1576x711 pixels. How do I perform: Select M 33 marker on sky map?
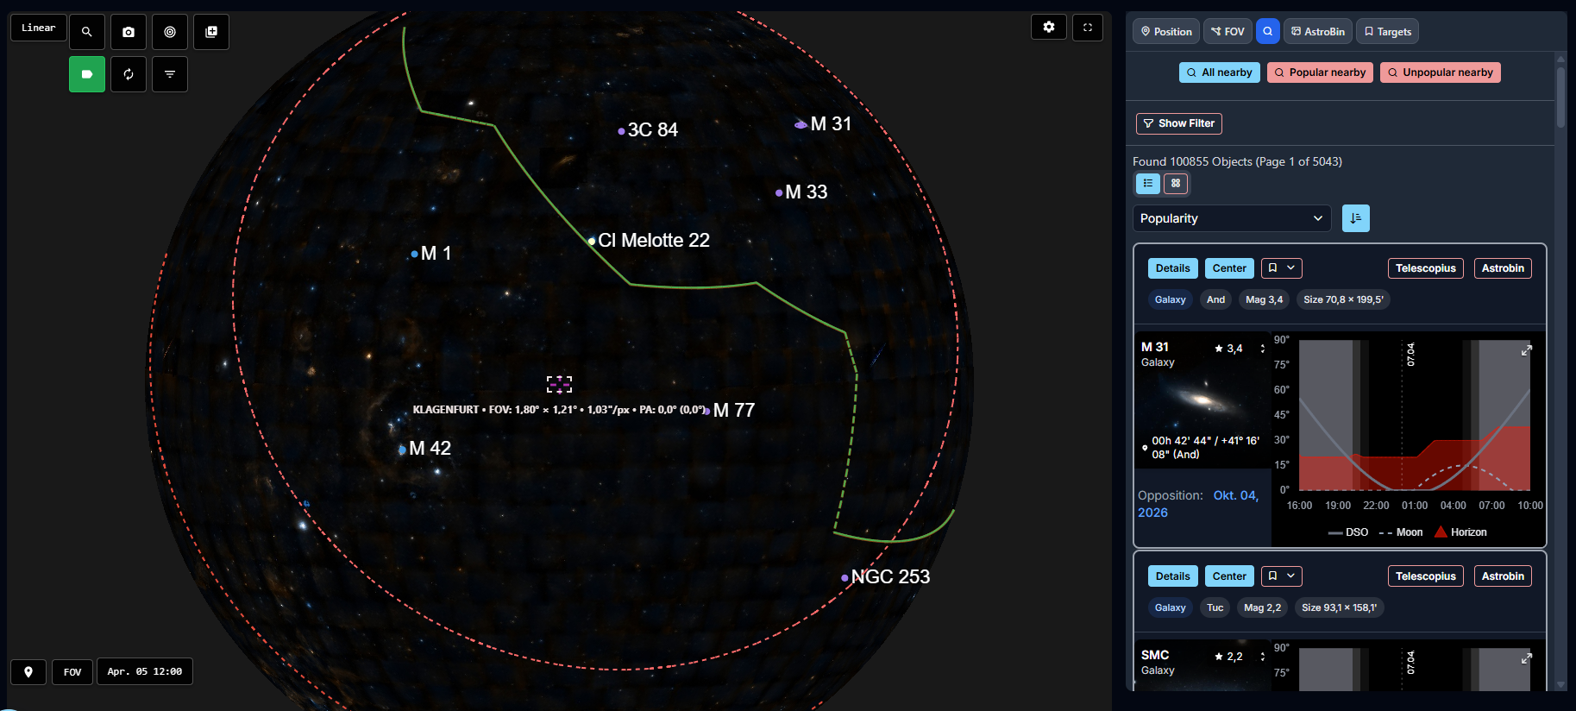[x=779, y=192]
